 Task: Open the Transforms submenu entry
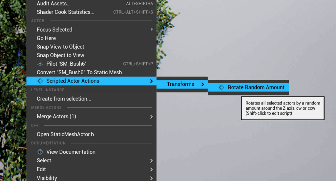tap(182, 84)
